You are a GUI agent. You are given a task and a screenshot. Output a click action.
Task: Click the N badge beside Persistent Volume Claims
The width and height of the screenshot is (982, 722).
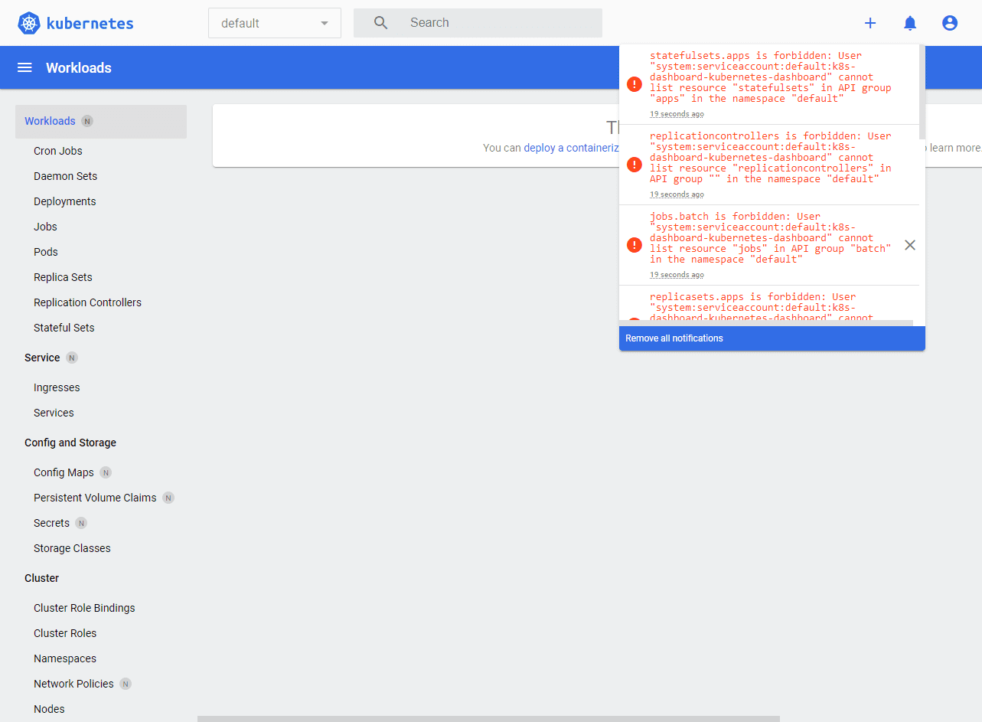coord(168,498)
